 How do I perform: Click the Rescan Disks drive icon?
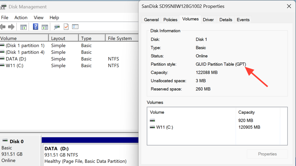click(57, 27)
